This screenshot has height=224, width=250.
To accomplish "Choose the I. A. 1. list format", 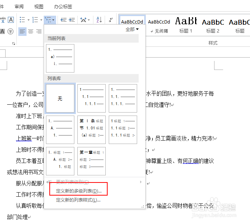I will [60, 130].
